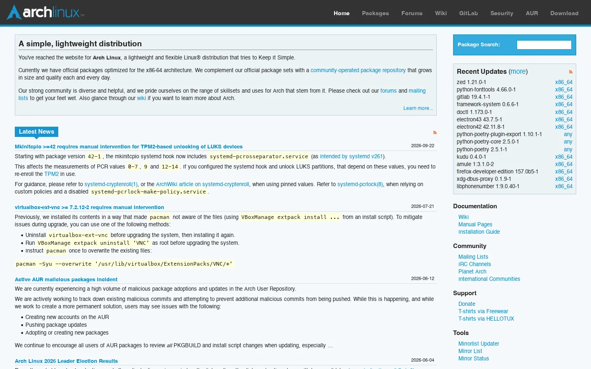Open the systemd-pcrlock(8) link
This screenshot has height=369, width=591.
point(360,184)
